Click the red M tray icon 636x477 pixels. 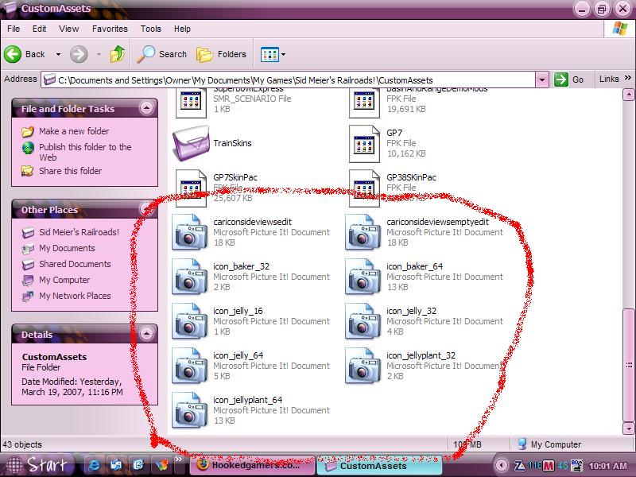pos(549,466)
